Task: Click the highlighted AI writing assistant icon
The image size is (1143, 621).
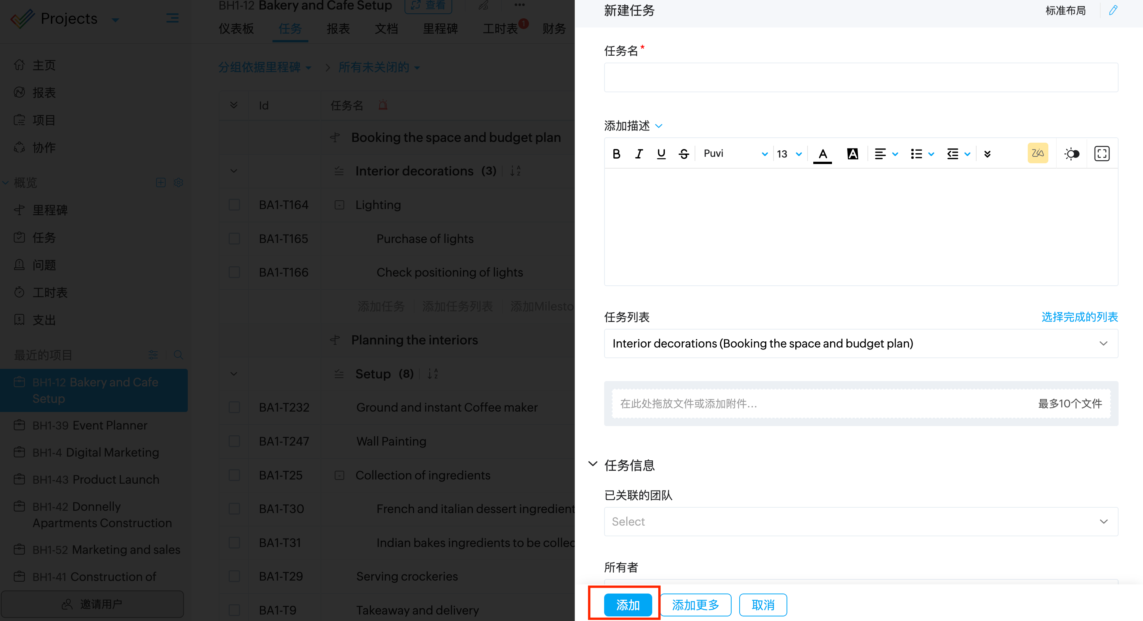Action: coord(1038,153)
